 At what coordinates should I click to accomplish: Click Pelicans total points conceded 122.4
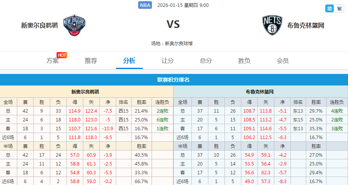(91, 111)
